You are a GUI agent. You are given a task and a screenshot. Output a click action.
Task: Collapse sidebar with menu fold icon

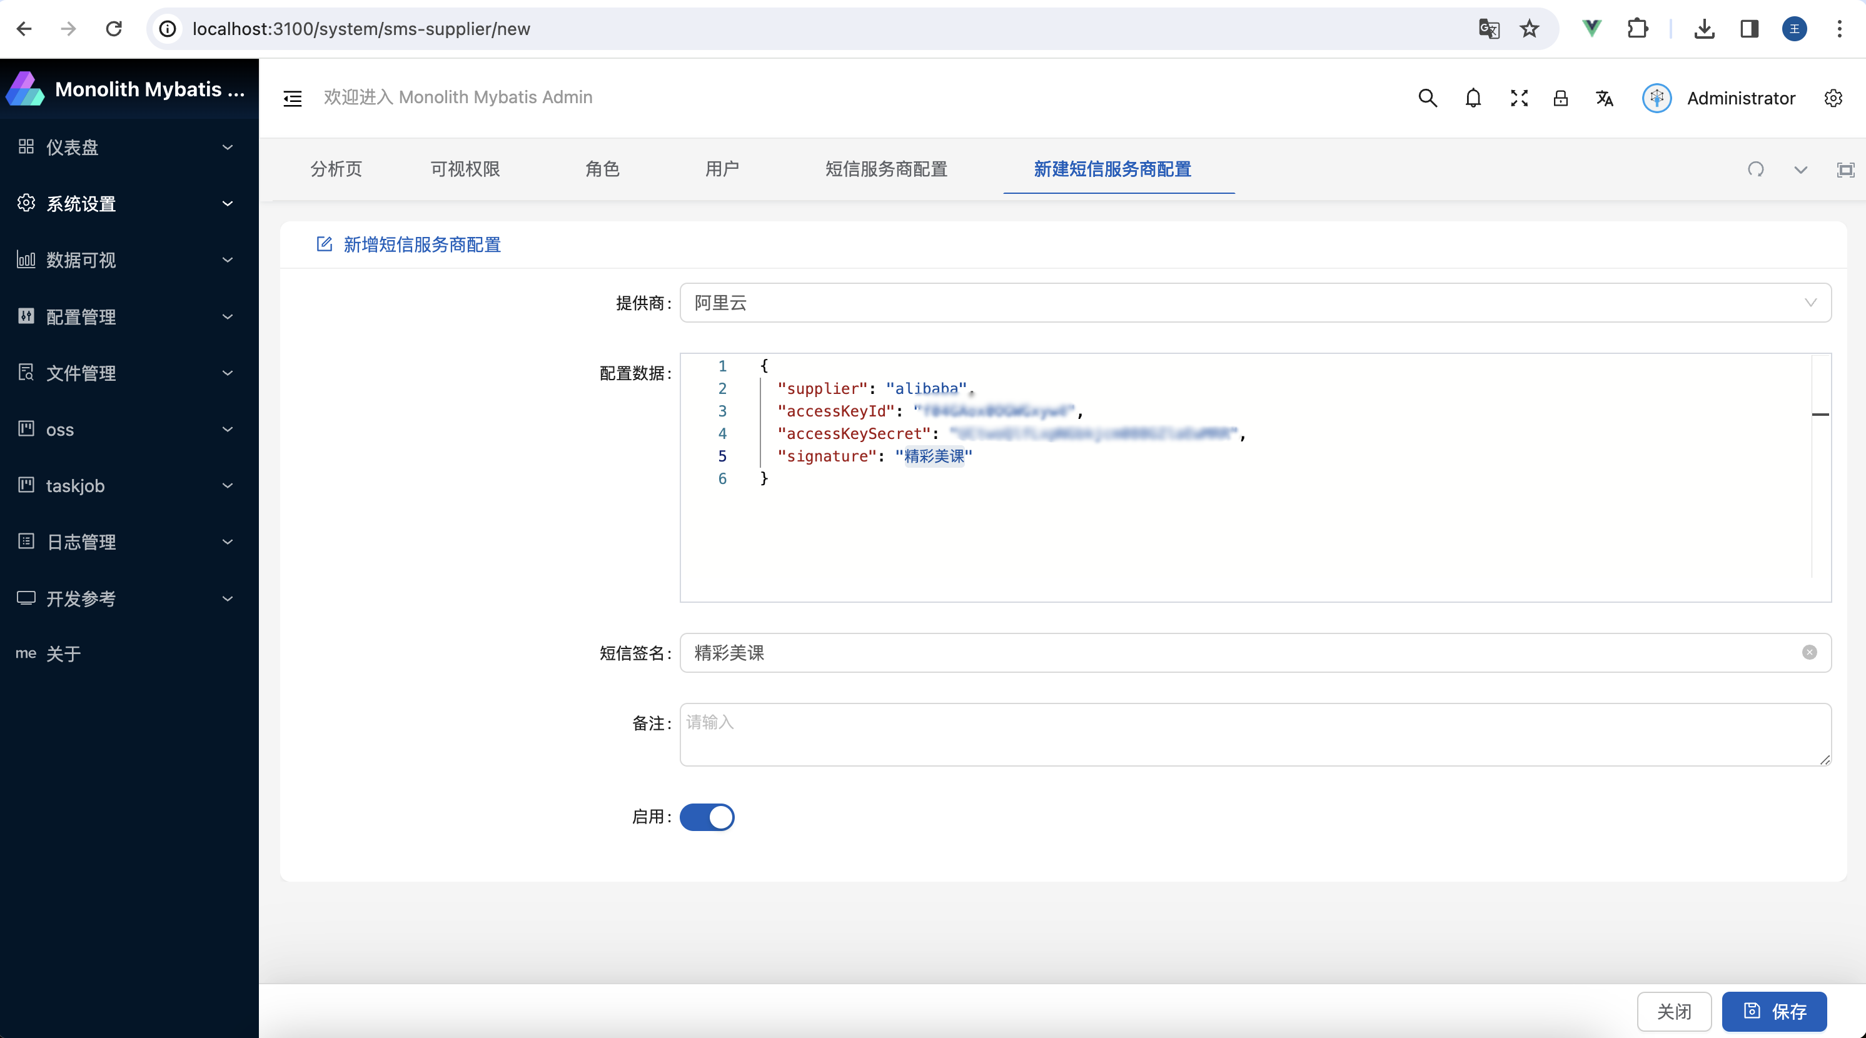pos(293,98)
